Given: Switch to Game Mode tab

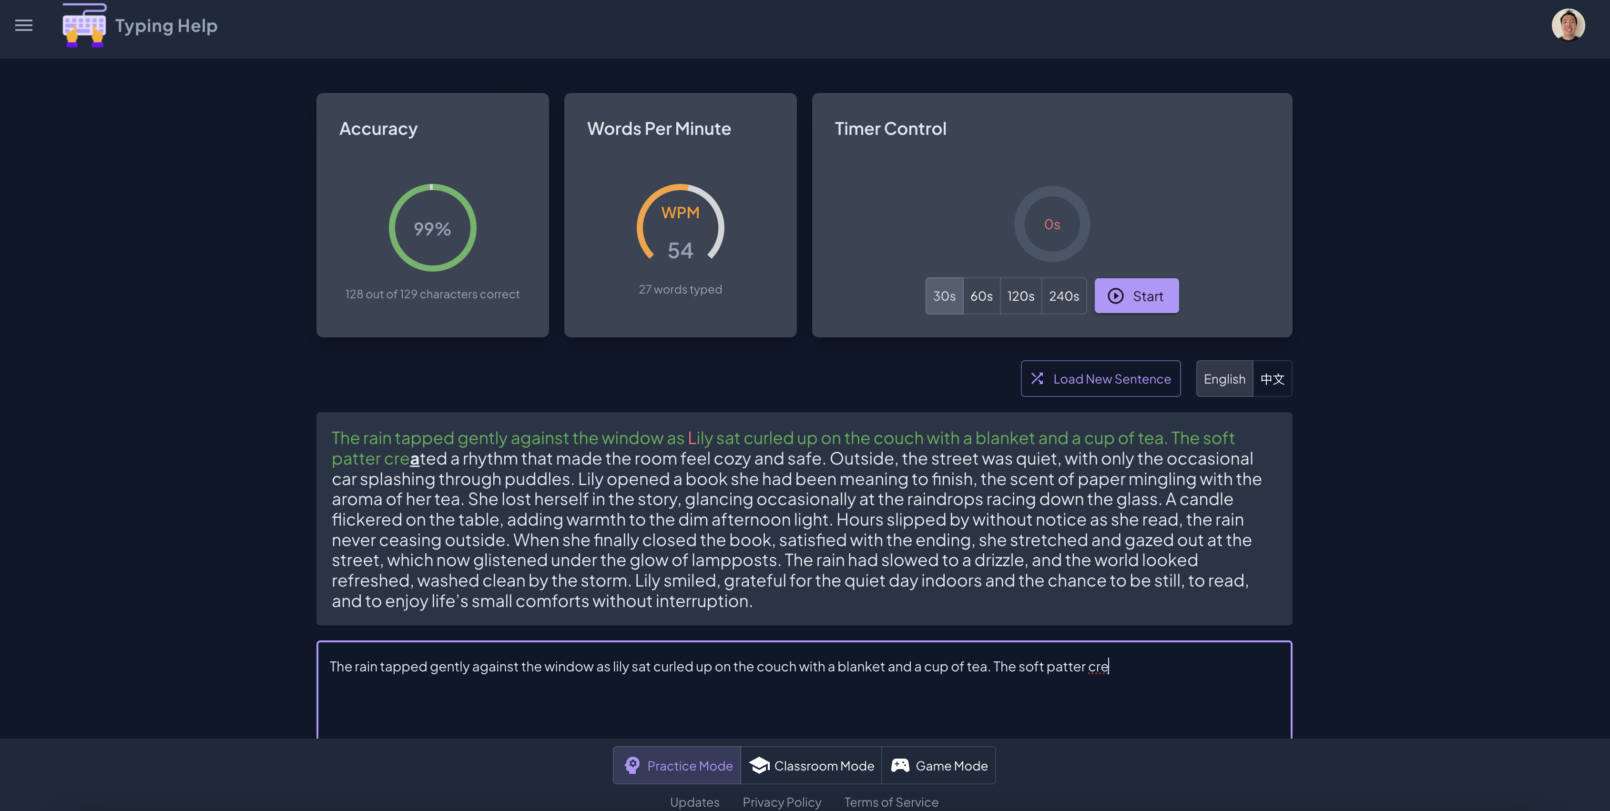Looking at the screenshot, I should [939, 765].
